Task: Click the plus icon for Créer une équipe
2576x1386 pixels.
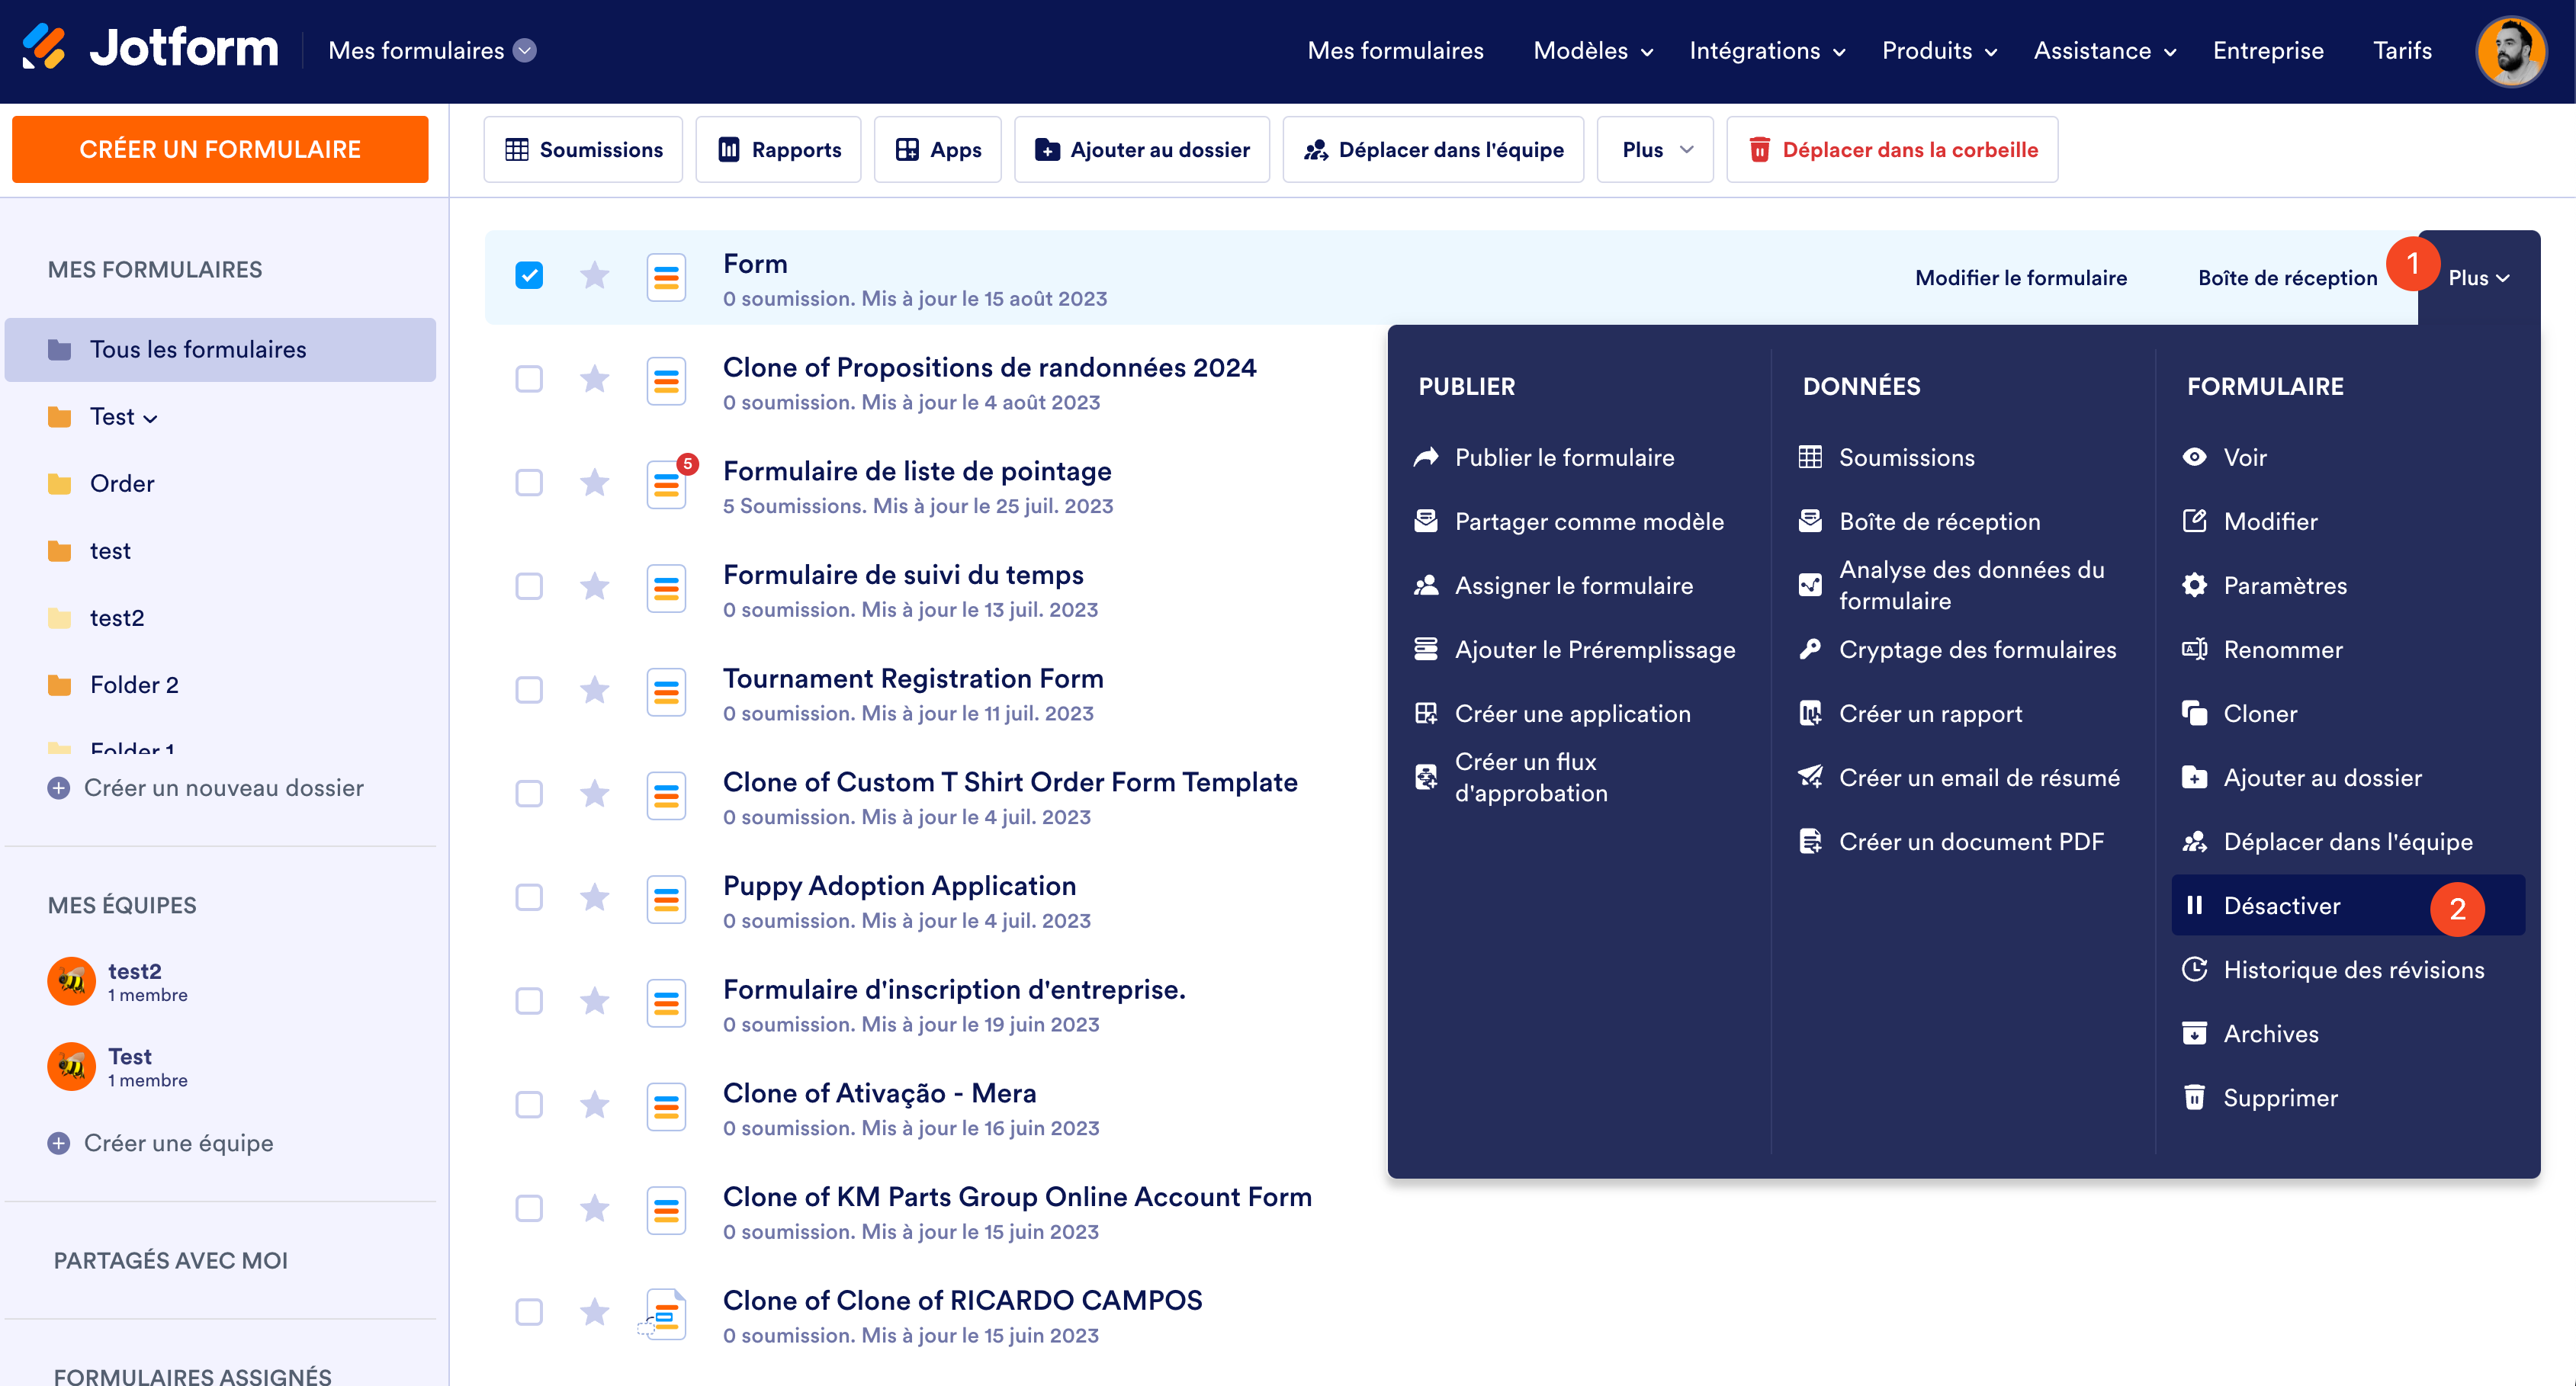Action: 59,1143
